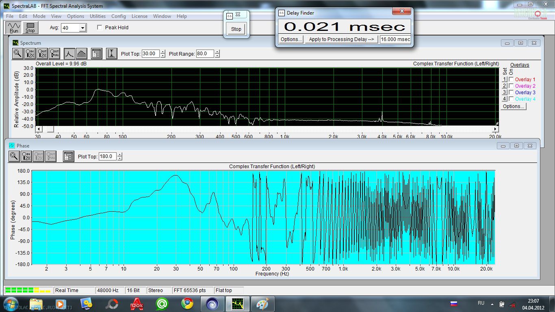Open Phase plot properties icon

(68, 156)
